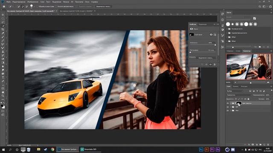Open the layer filter kind dropdown
This screenshot has width=273, height=153.
tap(235, 91)
